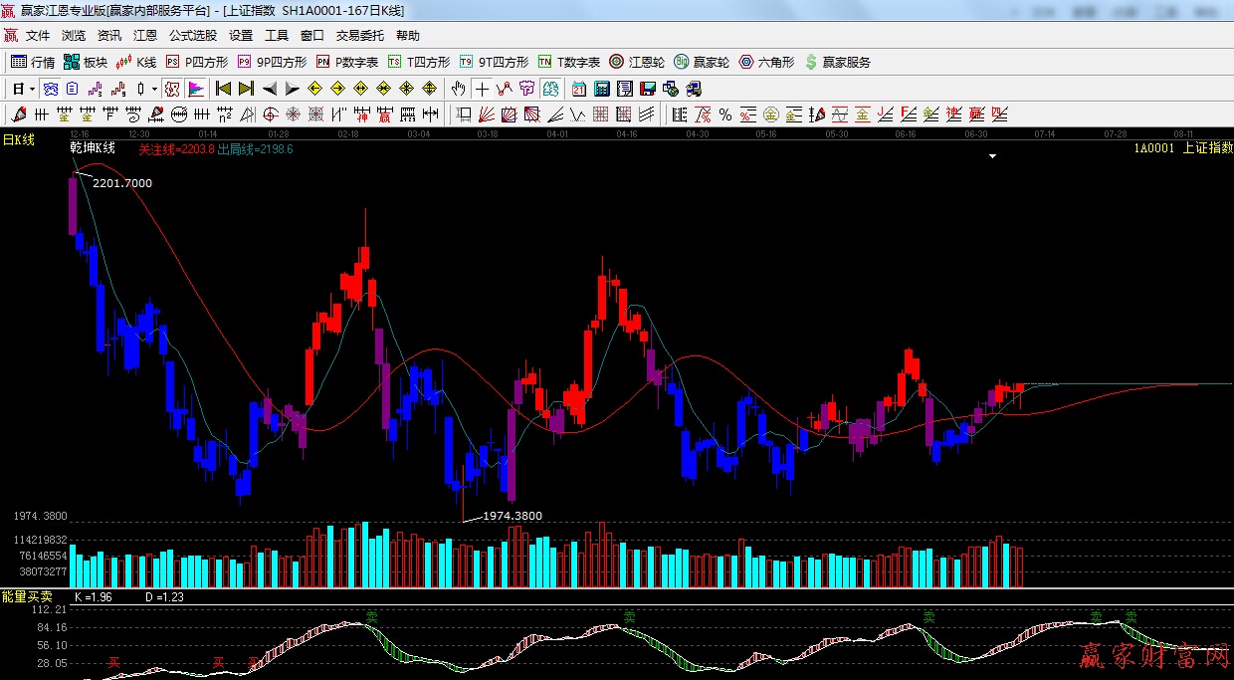Click the red floppy save icon
Viewport: 1234px width, 680px height.
pos(648,89)
